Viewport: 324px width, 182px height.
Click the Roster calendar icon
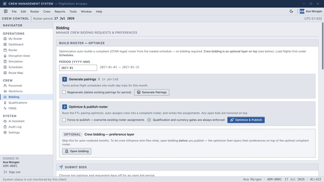coord(5,50)
